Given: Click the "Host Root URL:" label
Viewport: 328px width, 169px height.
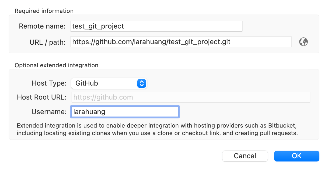Looking at the screenshot, I should click(x=42, y=97).
